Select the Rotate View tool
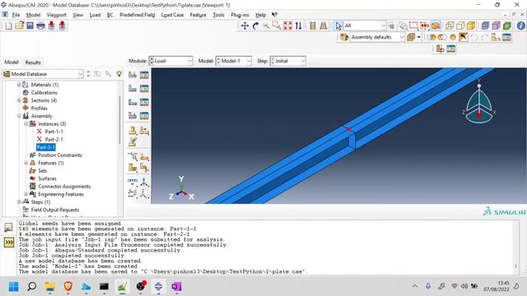527x296 pixels. tap(256, 25)
